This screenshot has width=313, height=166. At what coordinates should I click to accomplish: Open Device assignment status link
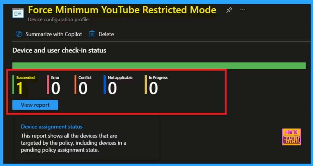(52, 127)
